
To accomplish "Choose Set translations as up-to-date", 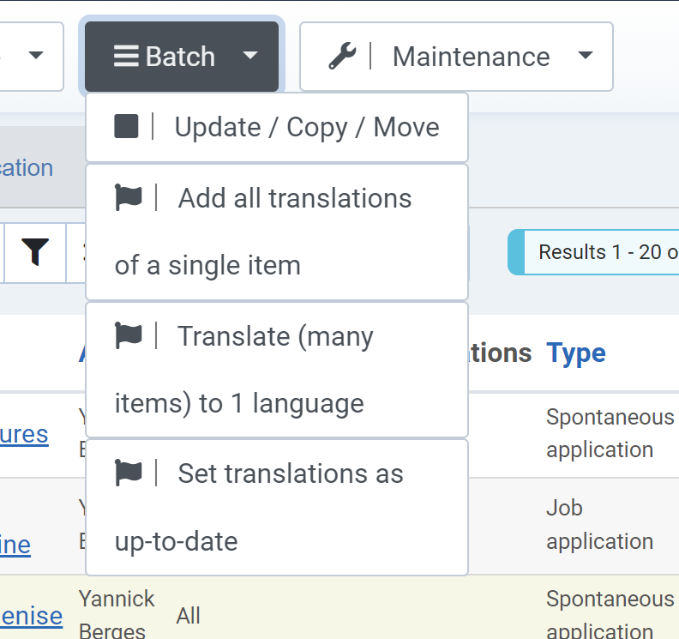I will pos(277,507).
